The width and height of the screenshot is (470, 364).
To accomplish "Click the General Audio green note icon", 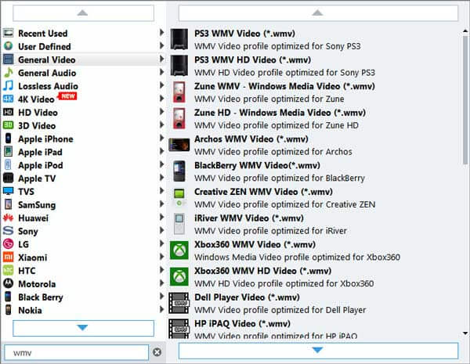I will click(8, 72).
